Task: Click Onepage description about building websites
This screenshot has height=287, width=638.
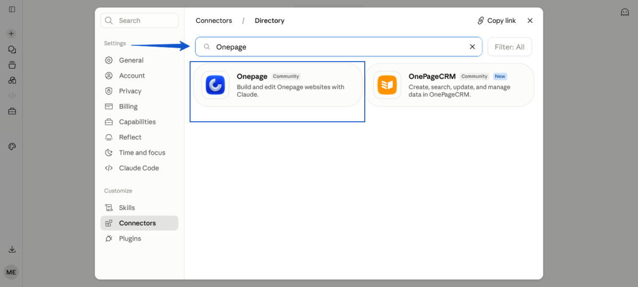Action: [x=290, y=91]
